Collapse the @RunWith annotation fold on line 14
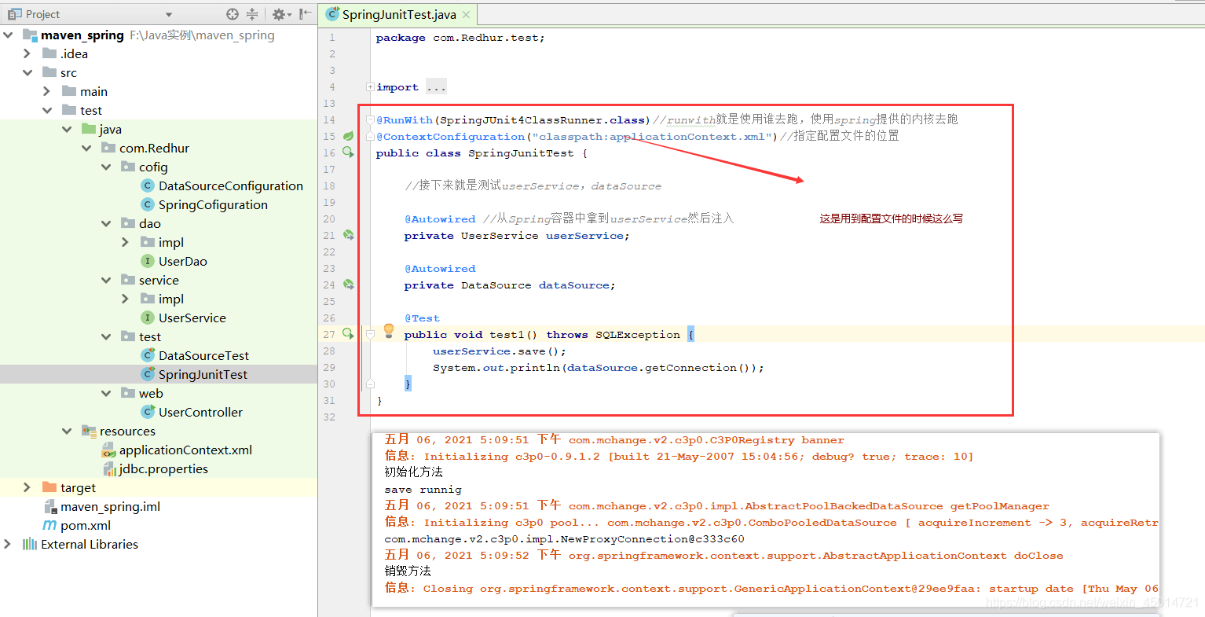 tap(370, 120)
